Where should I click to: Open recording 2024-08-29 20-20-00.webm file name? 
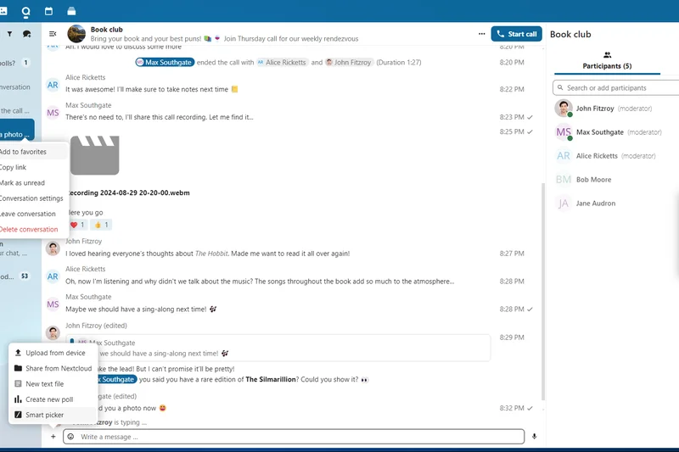129,193
